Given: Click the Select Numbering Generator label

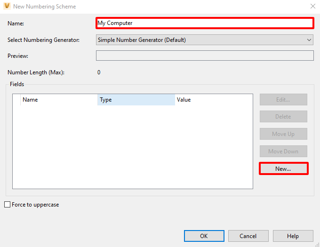Looking at the screenshot, I should [x=43, y=40].
